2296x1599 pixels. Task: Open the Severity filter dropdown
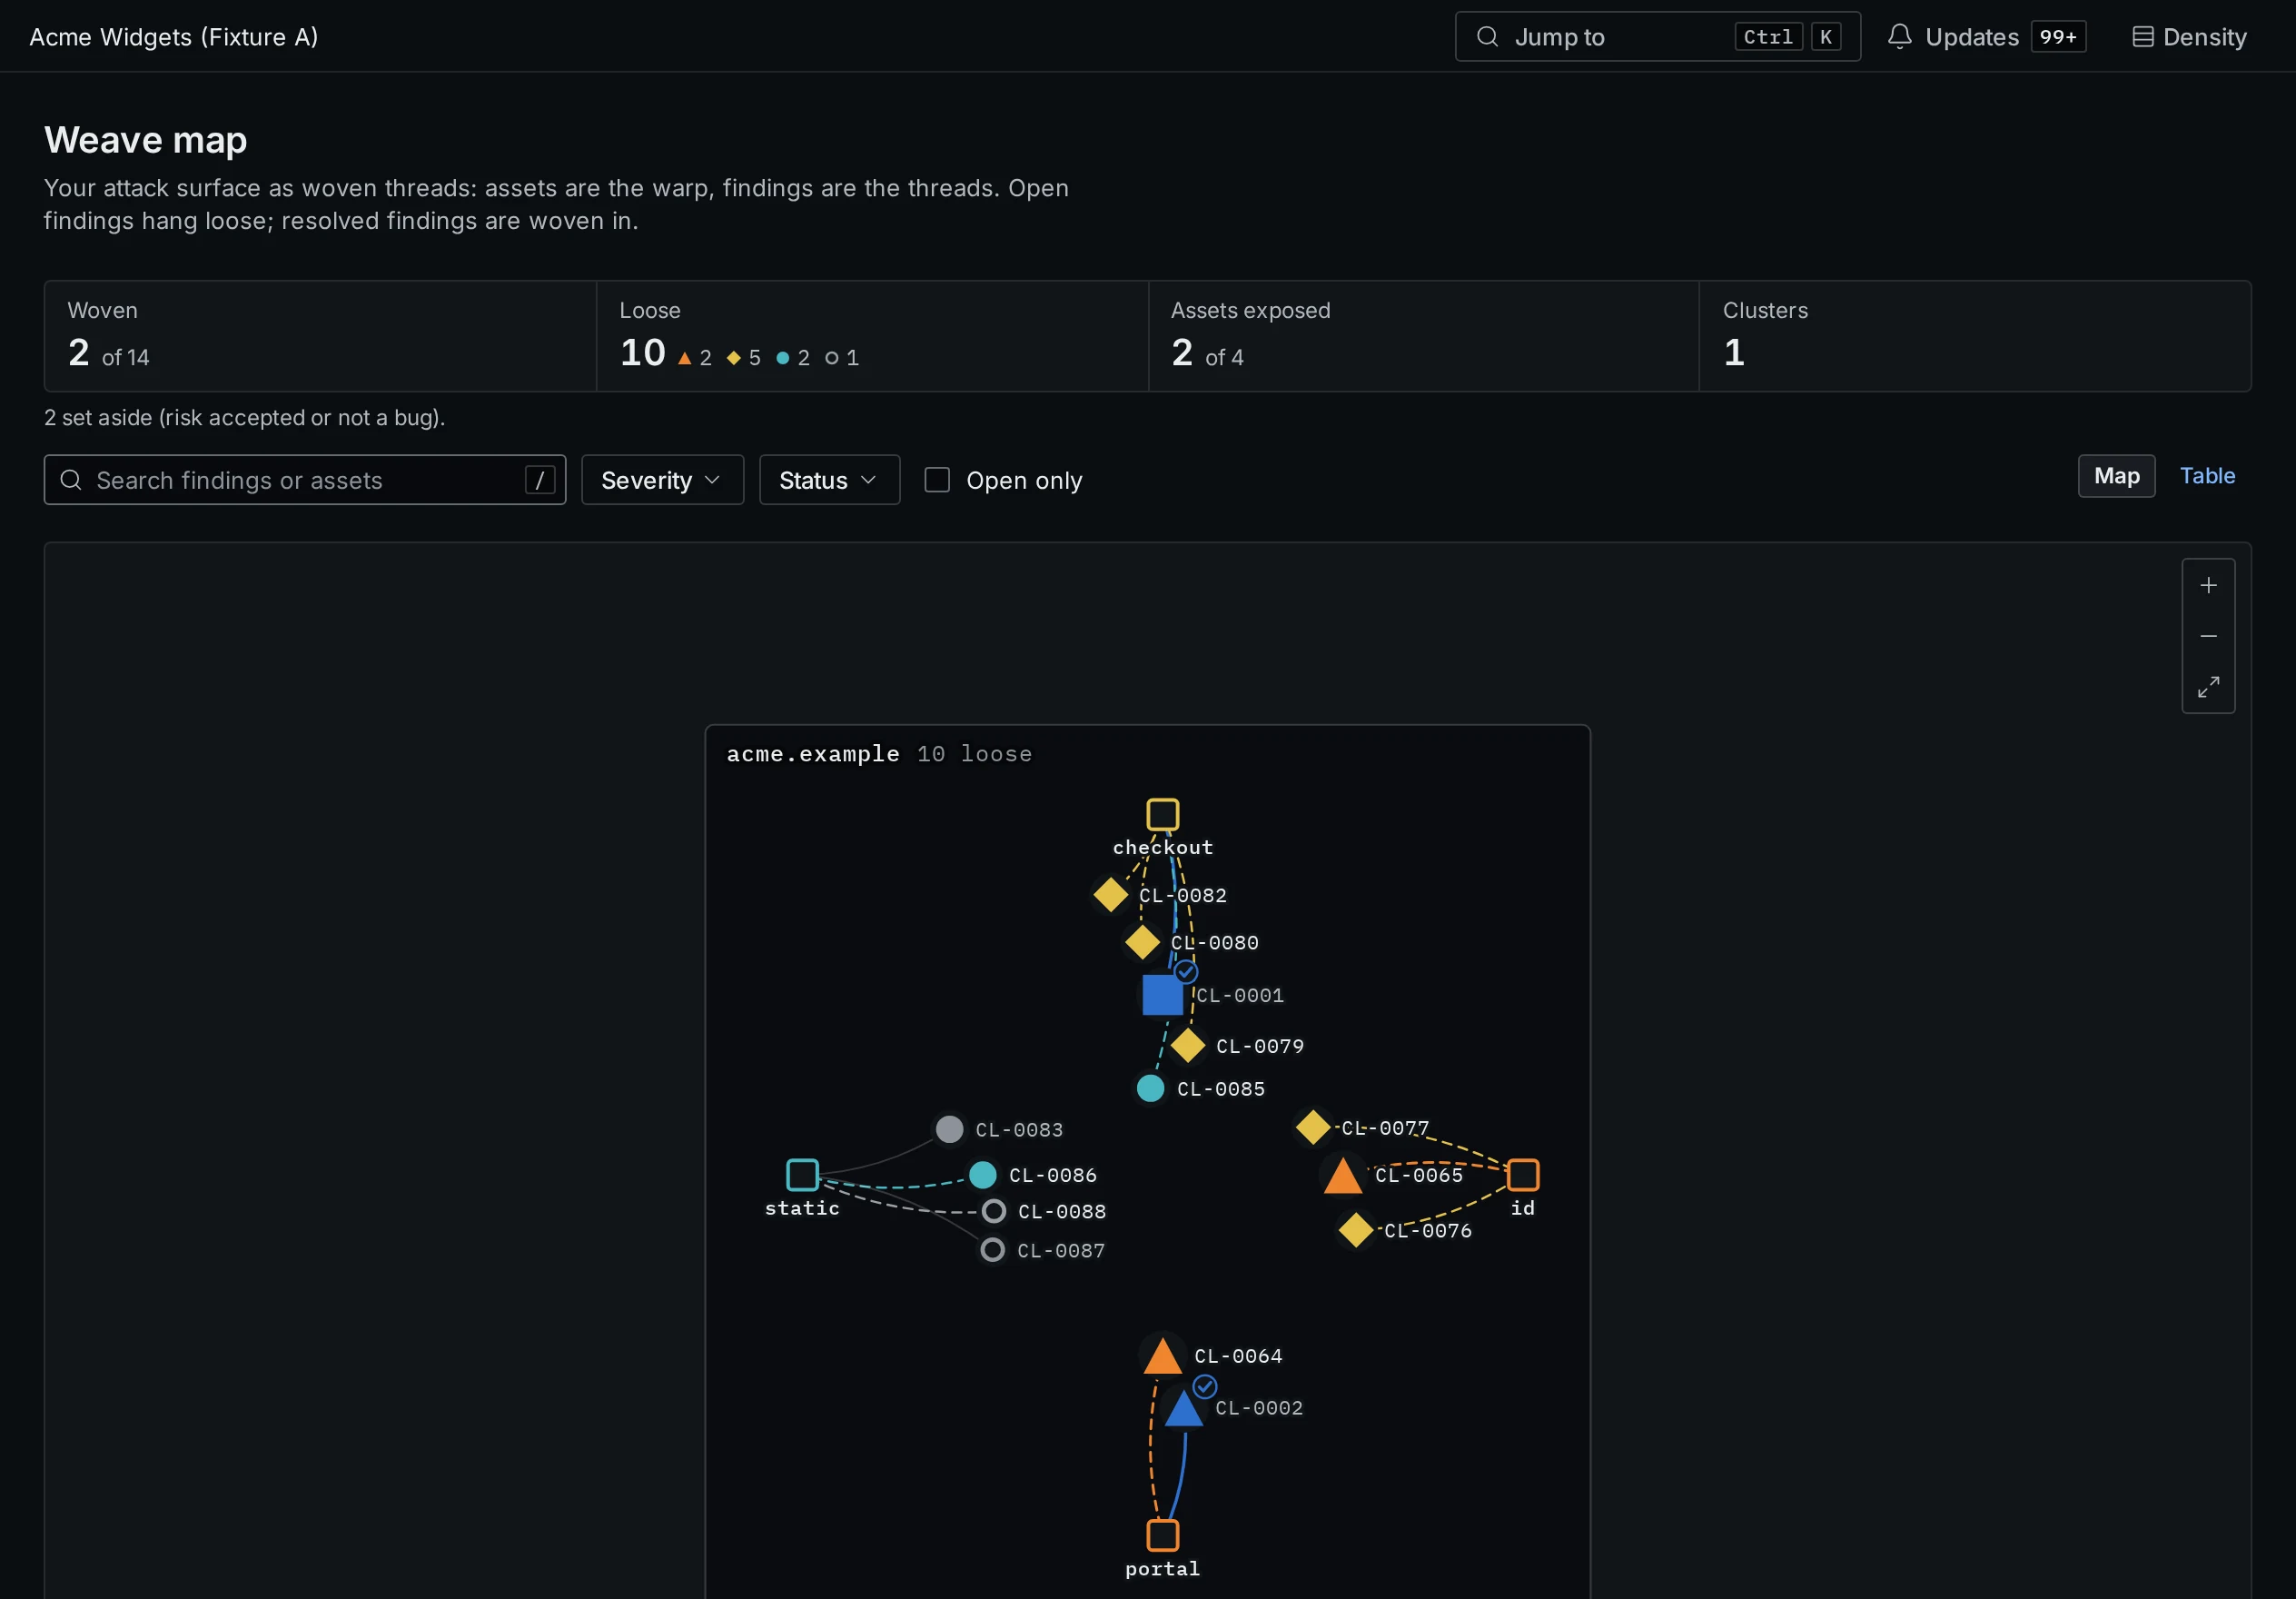[662, 481]
